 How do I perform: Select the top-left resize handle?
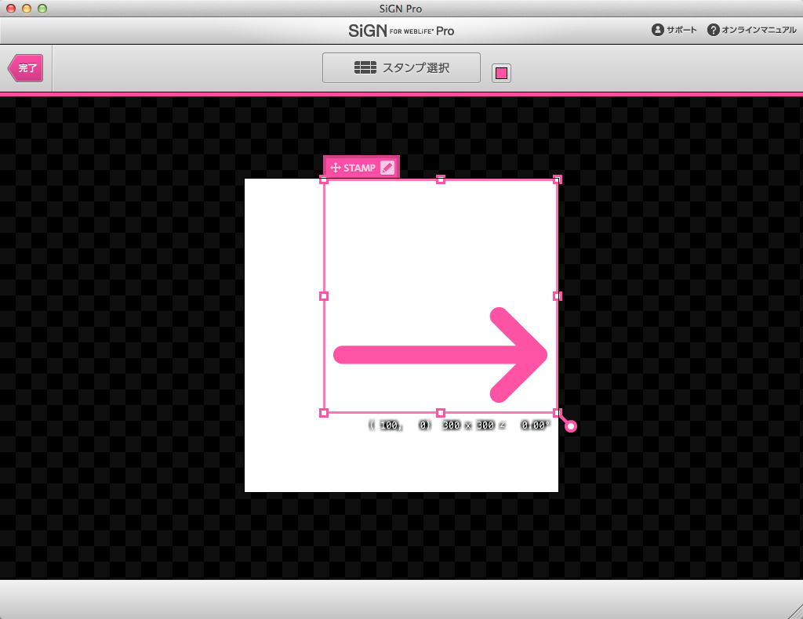pos(324,179)
